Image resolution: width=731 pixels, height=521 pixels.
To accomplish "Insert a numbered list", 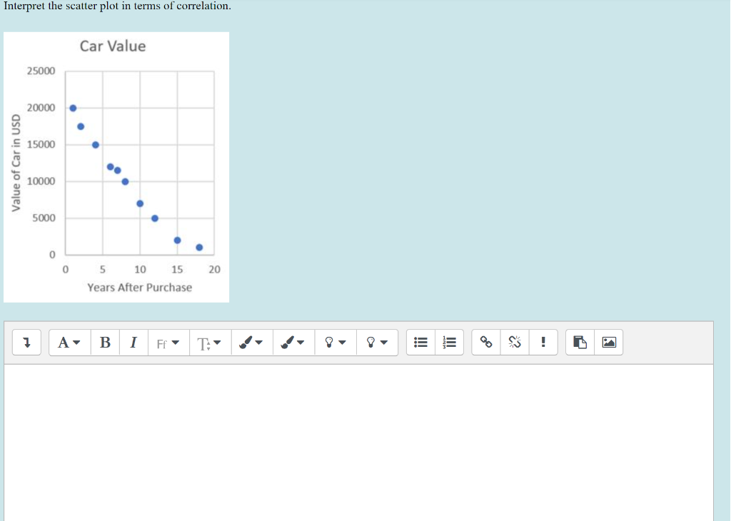I will pos(449,342).
